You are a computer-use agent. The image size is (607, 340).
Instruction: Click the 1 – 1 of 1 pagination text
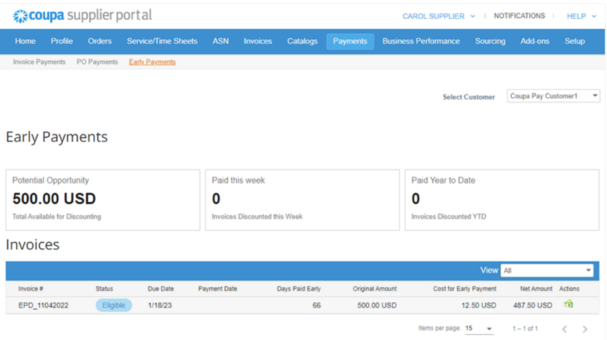(525, 329)
